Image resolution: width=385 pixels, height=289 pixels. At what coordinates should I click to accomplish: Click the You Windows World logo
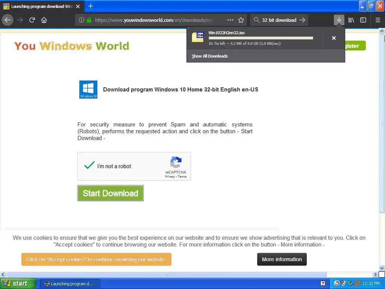coord(72,46)
